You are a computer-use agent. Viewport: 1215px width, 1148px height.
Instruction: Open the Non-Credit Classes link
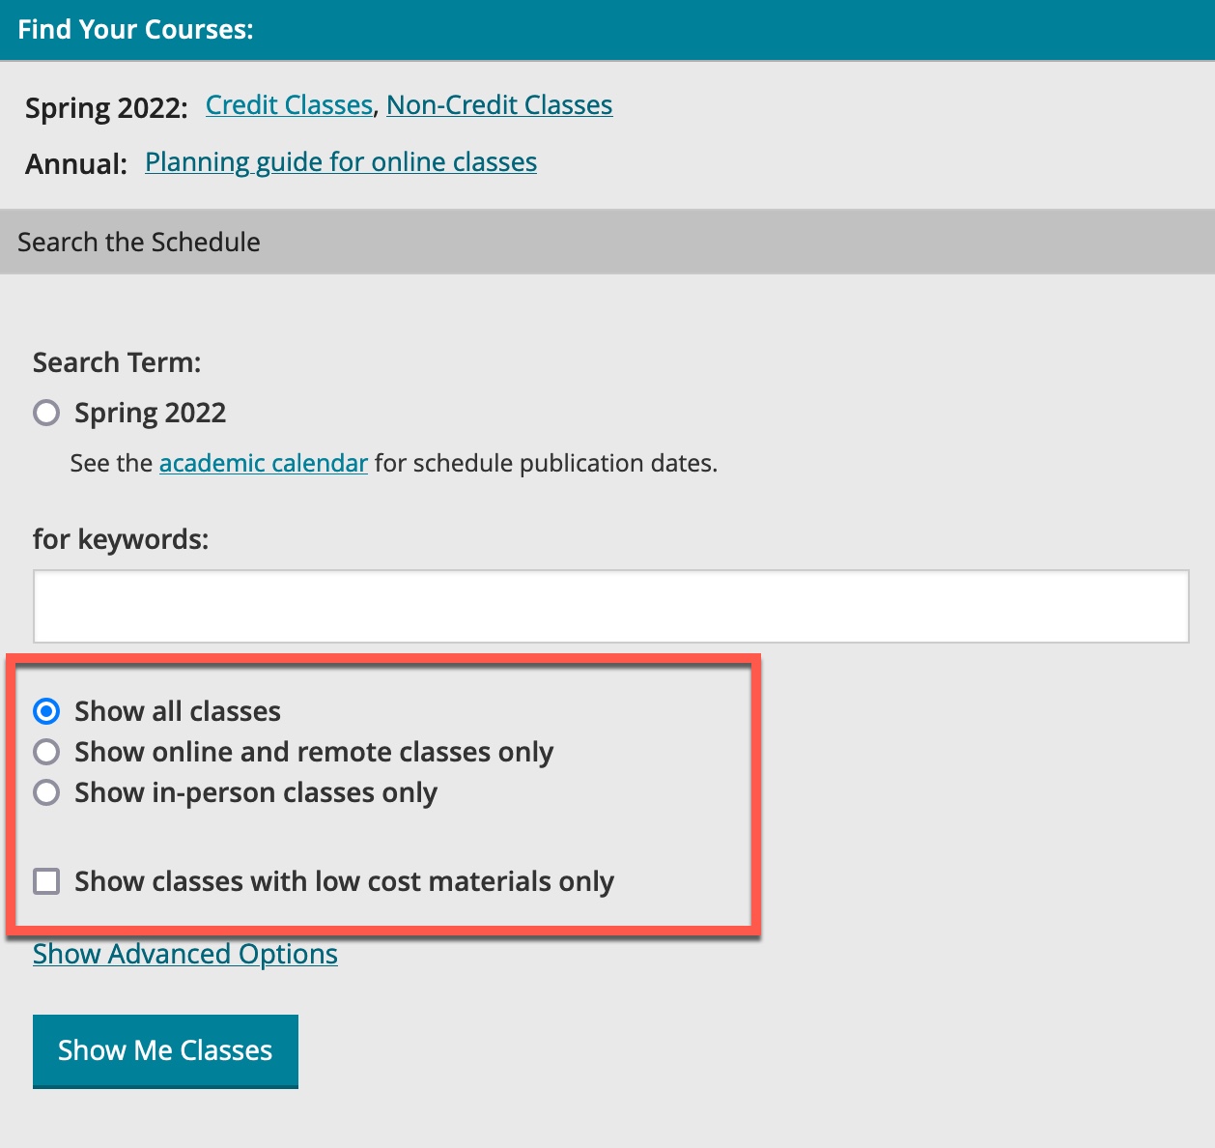tap(498, 104)
